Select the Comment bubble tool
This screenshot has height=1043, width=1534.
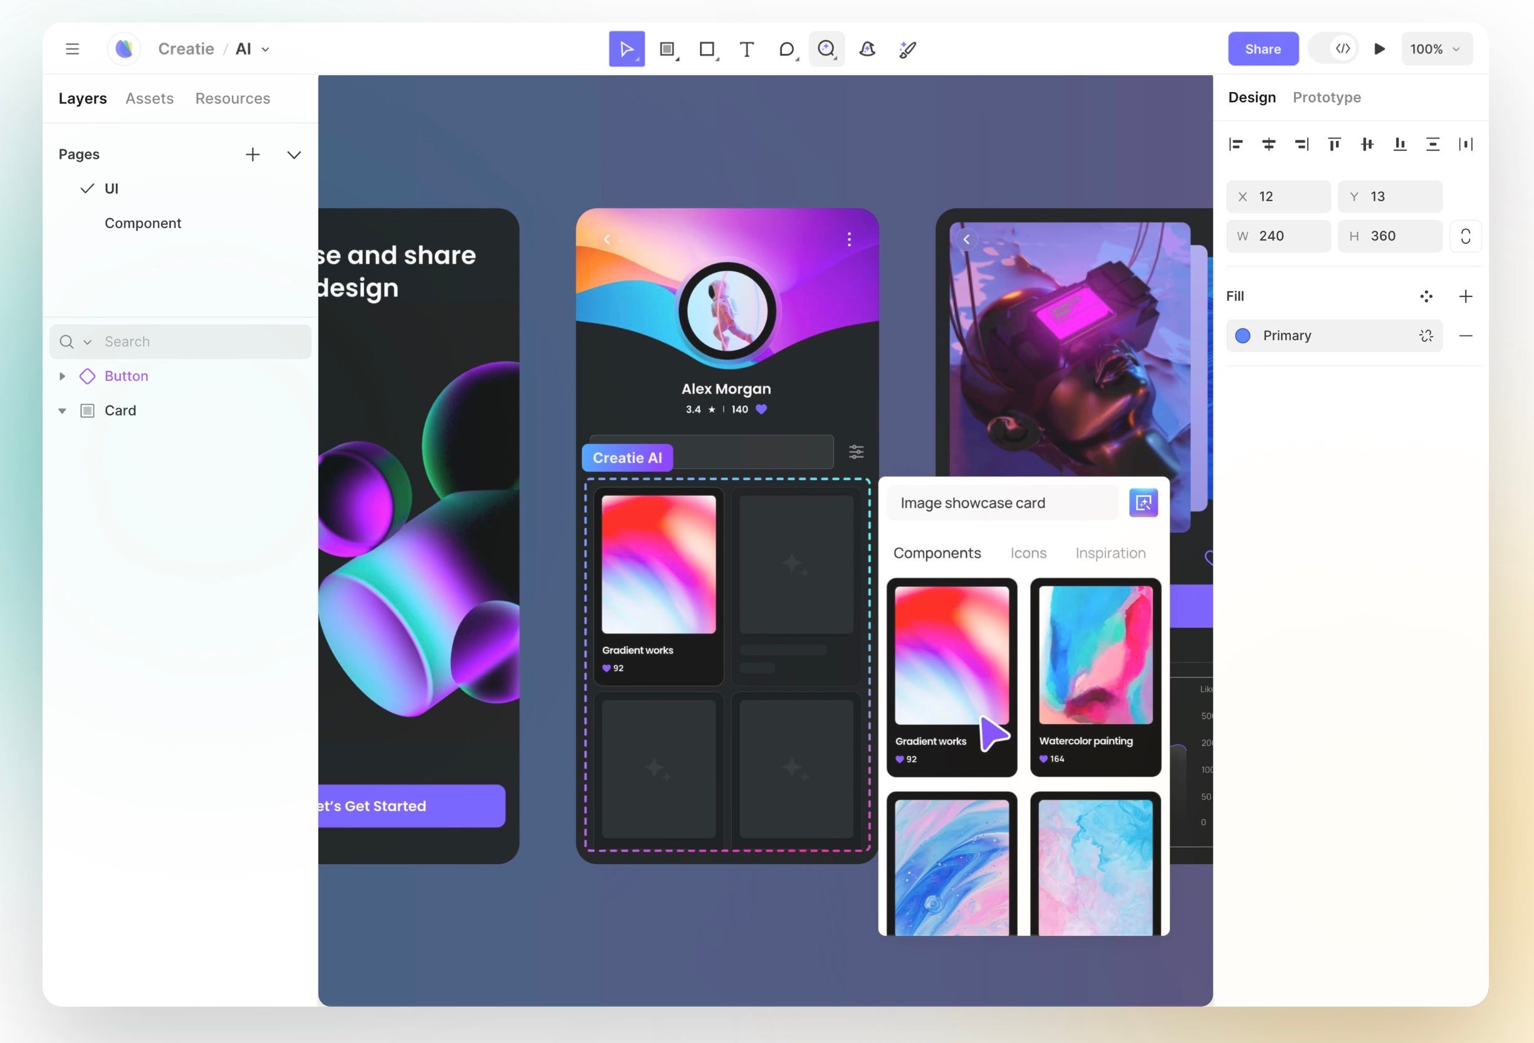tap(786, 49)
